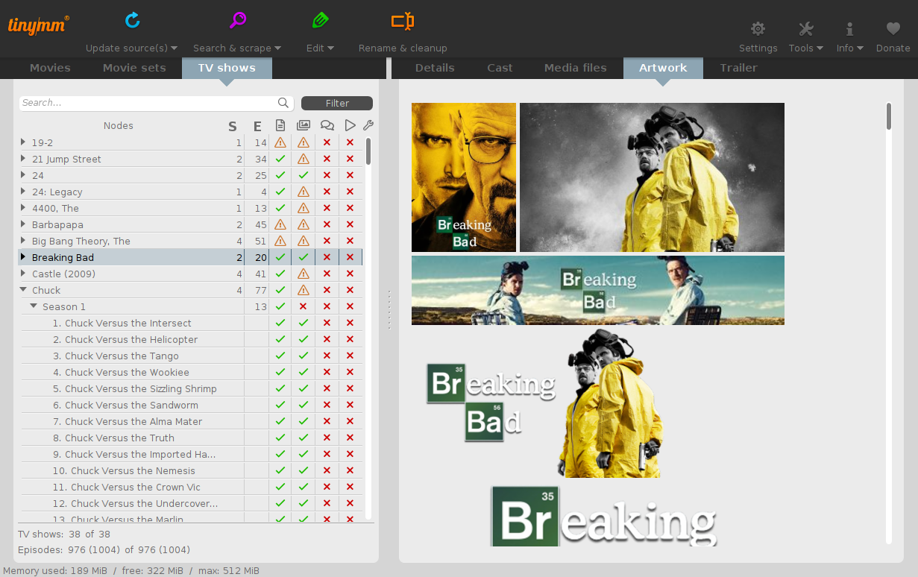The height and width of the screenshot is (577, 918).
Task: Click the Update source(s) refresh icon
Action: point(133,20)
